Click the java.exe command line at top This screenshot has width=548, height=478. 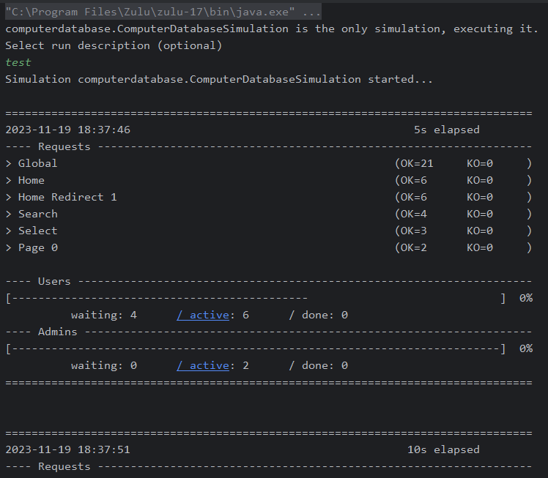163,12
